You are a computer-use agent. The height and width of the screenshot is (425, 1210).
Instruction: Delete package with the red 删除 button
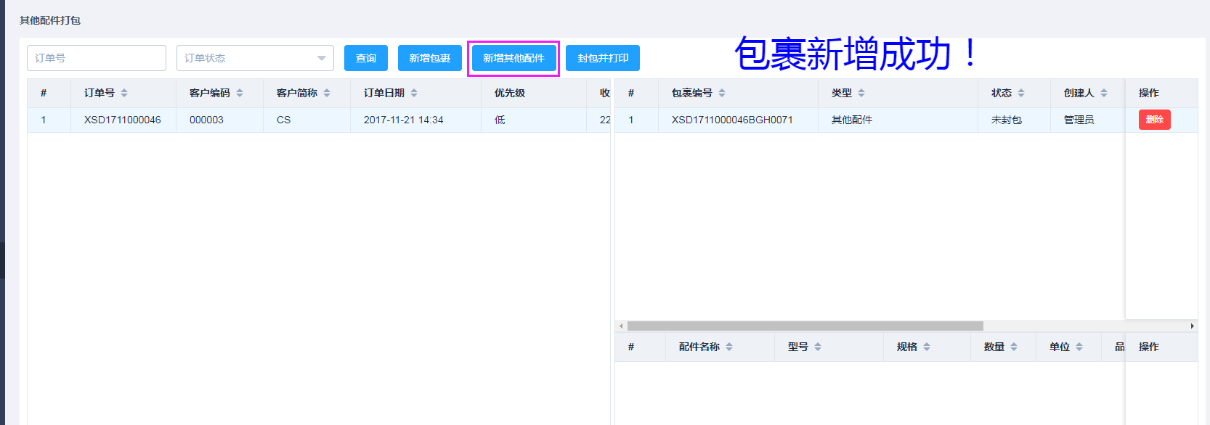click(1154, 120)
